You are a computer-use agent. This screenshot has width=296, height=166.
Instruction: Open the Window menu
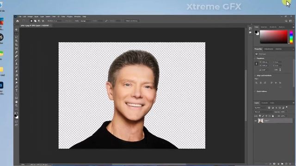coord(77,17)
